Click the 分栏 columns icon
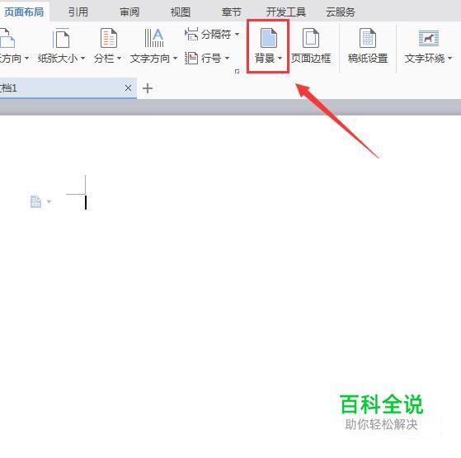Screen dimensions: 461x458 (109, 38)
